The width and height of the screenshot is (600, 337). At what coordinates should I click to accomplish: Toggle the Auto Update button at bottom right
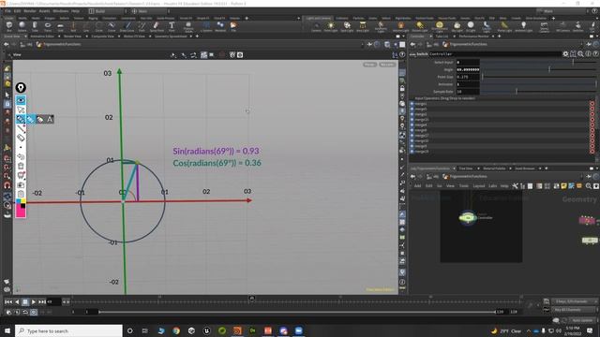coord(582,320)
